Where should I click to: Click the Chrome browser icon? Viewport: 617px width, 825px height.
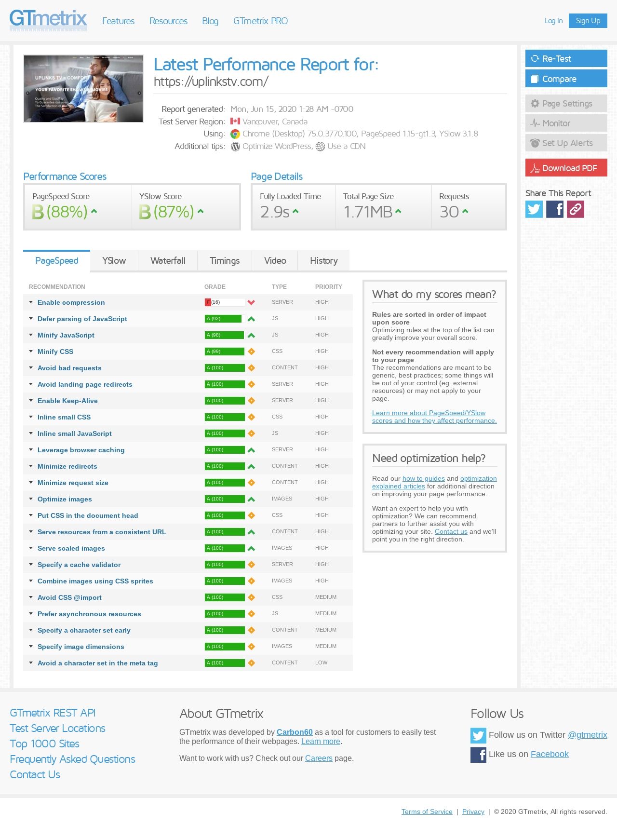coord(235,134)
